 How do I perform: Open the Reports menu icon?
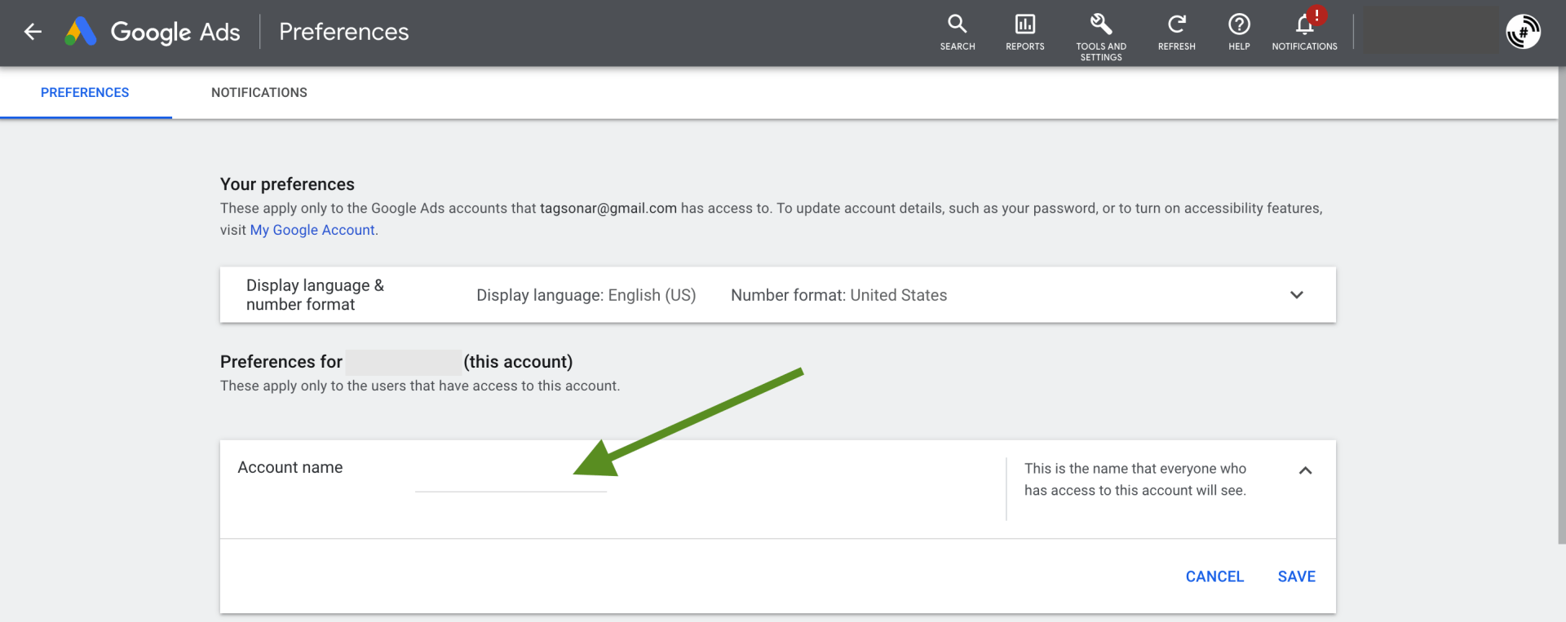(x=1025, y=33)
